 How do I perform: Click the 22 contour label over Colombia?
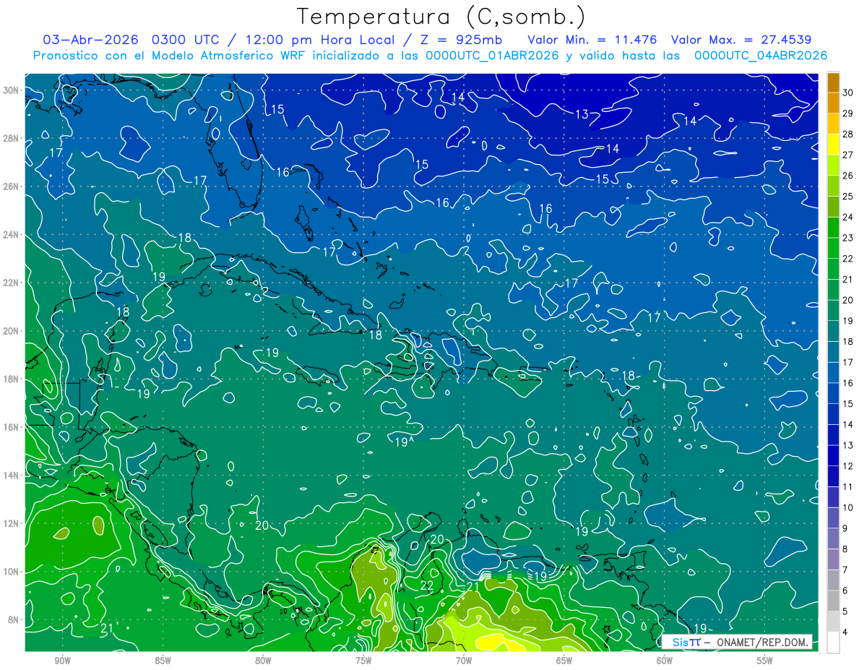[427, 585]
